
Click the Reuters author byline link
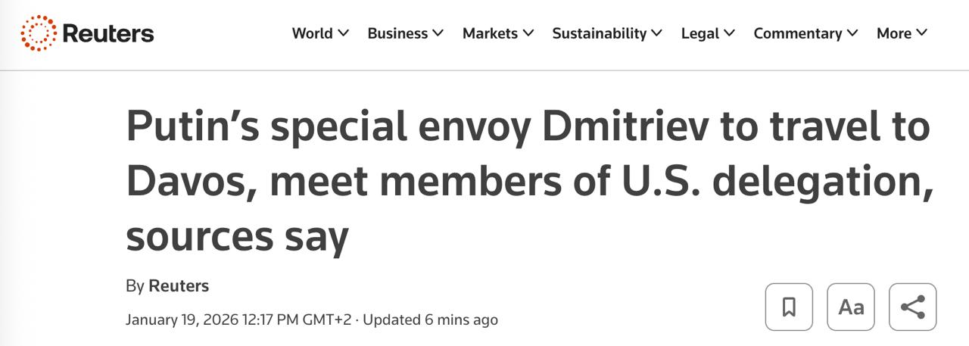(x=179, y=286)
